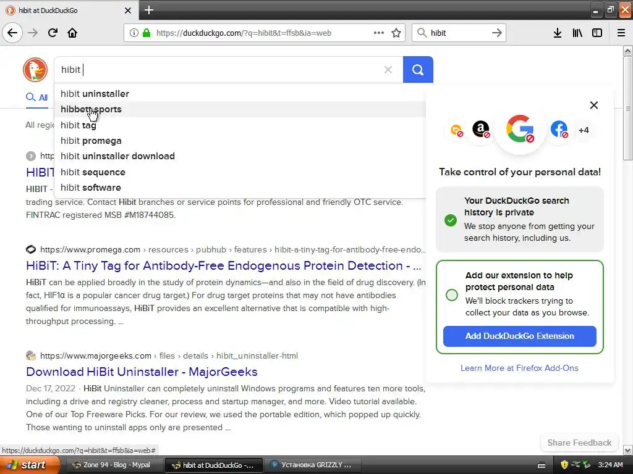Select suggestion 'hibbett sports'
The width and height of the screenshot is (633, 474).
240,109
